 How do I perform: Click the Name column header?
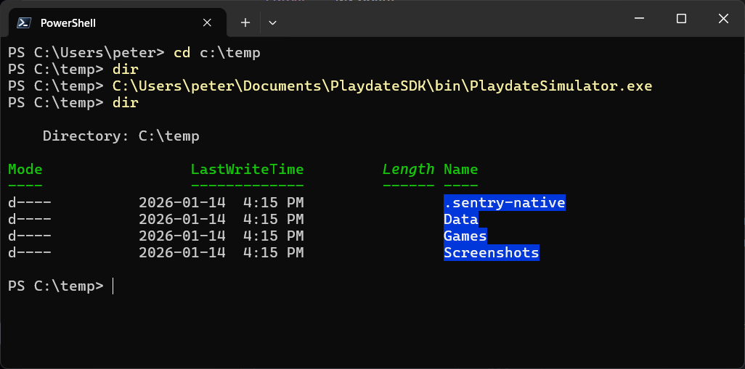point(460,170)
